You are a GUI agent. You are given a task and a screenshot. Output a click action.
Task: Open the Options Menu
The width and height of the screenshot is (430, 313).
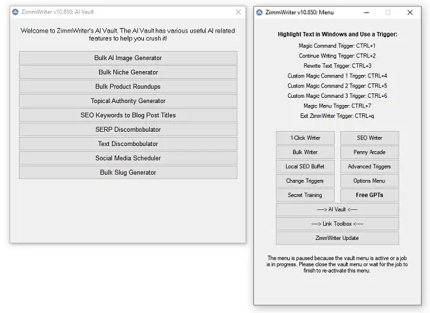point(369,181)
